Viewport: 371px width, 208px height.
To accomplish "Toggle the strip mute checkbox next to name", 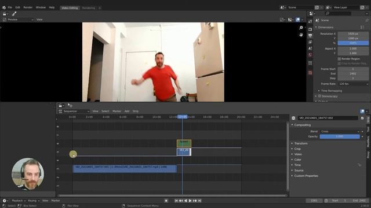I will coord(362,118).
